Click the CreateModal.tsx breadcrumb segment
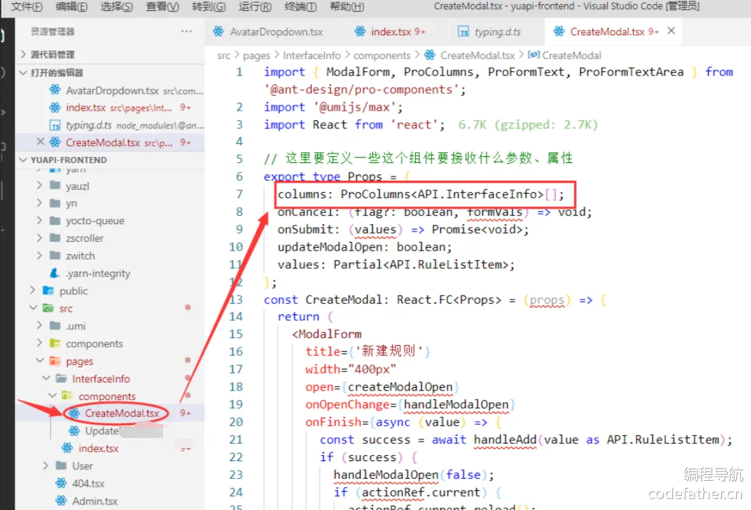This screenshot has height=510, width=751. 478,56
